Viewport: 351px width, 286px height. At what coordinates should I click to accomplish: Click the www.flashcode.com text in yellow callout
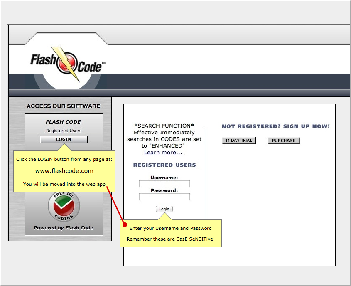point(64,171)
